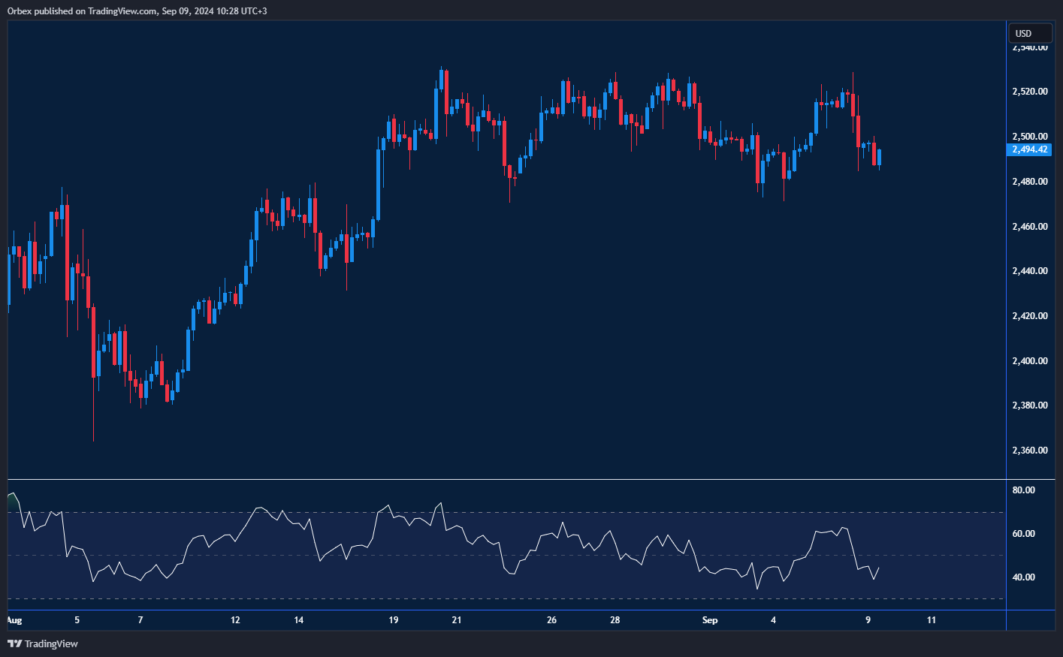Click the 60.00 RSI scale label
The width and height of the screenshot is (1063, 657).
(1023, 534)
